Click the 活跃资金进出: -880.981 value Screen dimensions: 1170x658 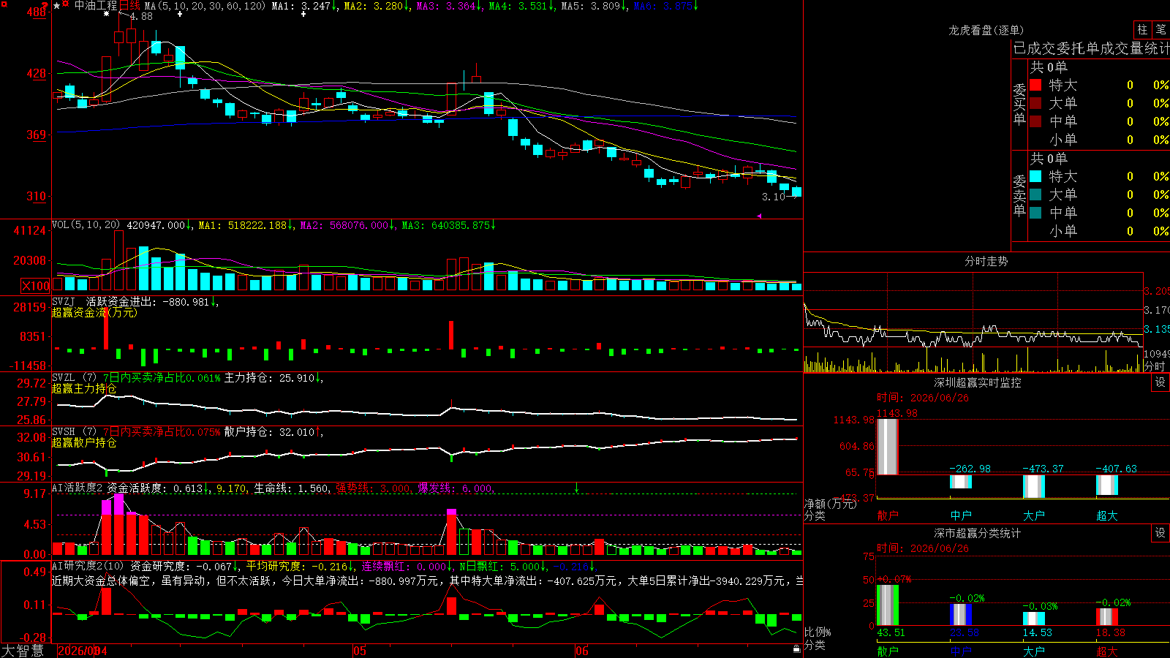(x=152, y=301)
